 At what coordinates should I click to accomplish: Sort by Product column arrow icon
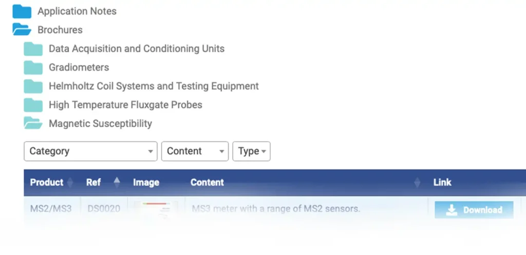pos(70,183)
